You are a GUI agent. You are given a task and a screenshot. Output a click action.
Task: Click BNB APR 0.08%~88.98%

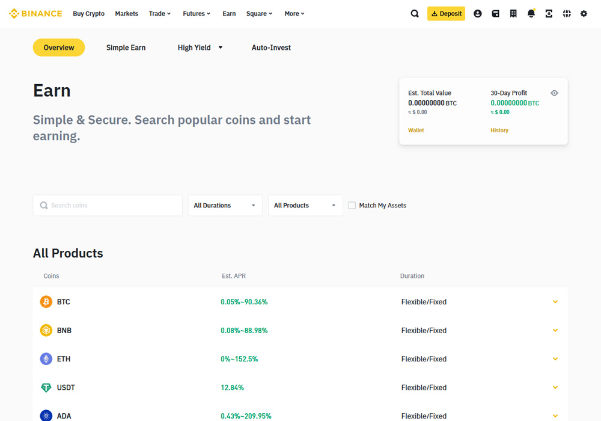pos(244,330)
